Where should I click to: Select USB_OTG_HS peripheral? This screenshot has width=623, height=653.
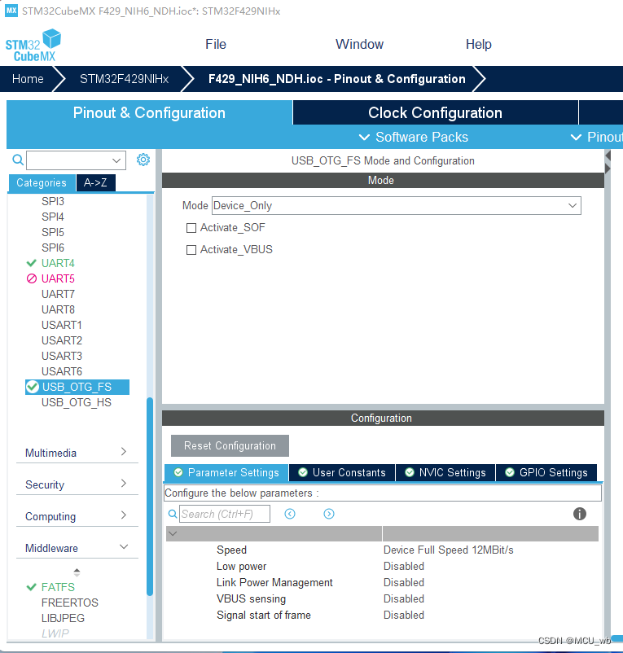coord(77,402)
